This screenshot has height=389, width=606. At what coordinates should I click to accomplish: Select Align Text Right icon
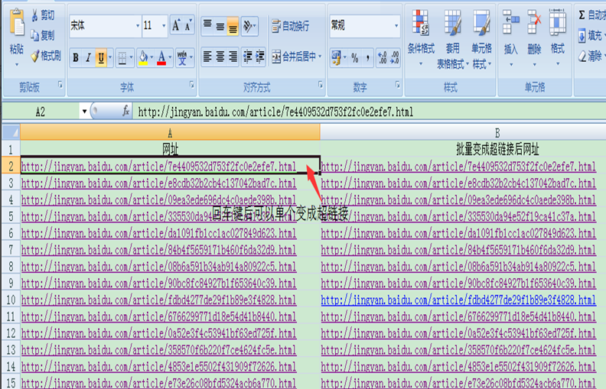233,57
